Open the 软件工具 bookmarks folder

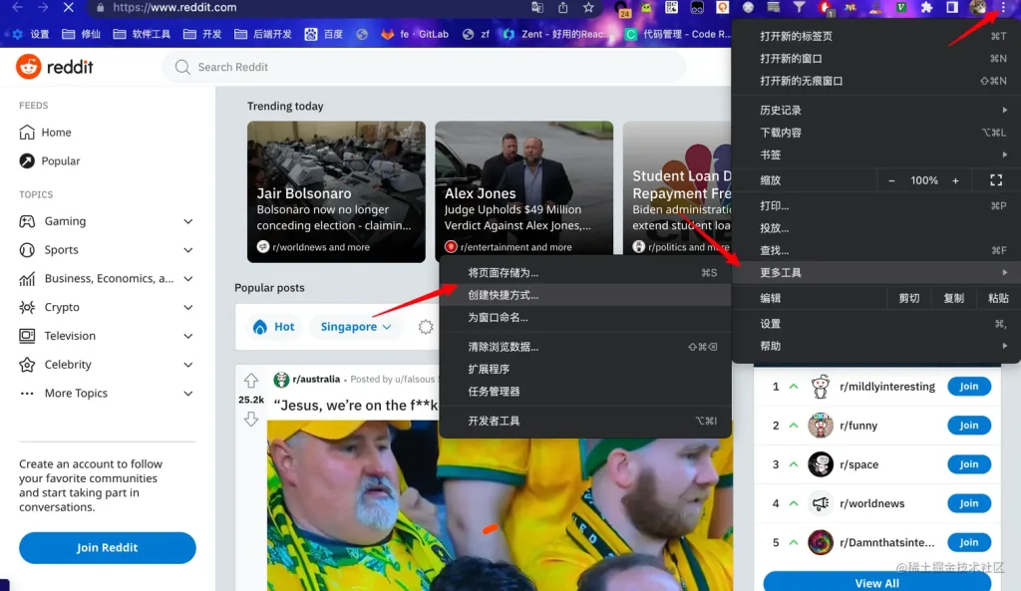click(142, 34)
